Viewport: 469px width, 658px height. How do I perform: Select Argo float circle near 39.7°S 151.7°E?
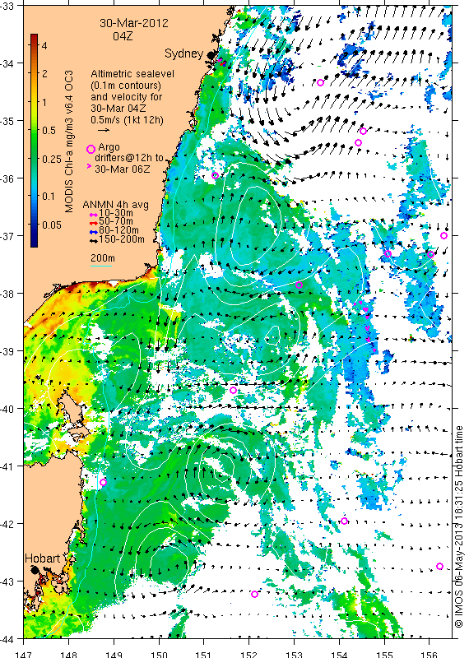click(234, 390)
